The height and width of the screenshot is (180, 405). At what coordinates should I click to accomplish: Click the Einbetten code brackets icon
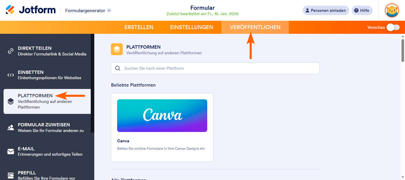pyautogui.click(x=11, y=75)
